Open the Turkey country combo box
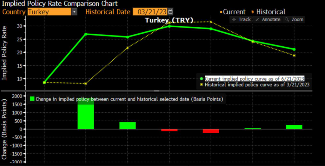This screenshot has width=325, height=166. (x=49, y=12)
